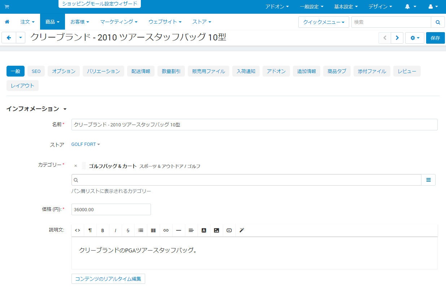Apply strikethrough formatting in editor

pos(128,230)
